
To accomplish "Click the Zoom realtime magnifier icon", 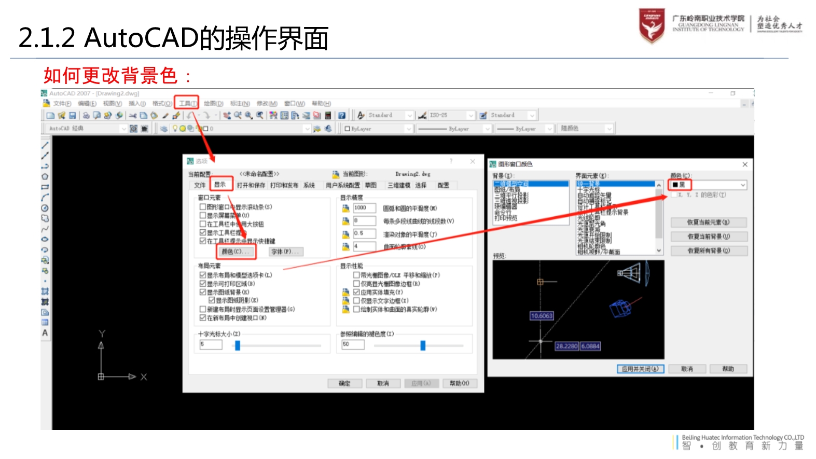I will 238,115.
